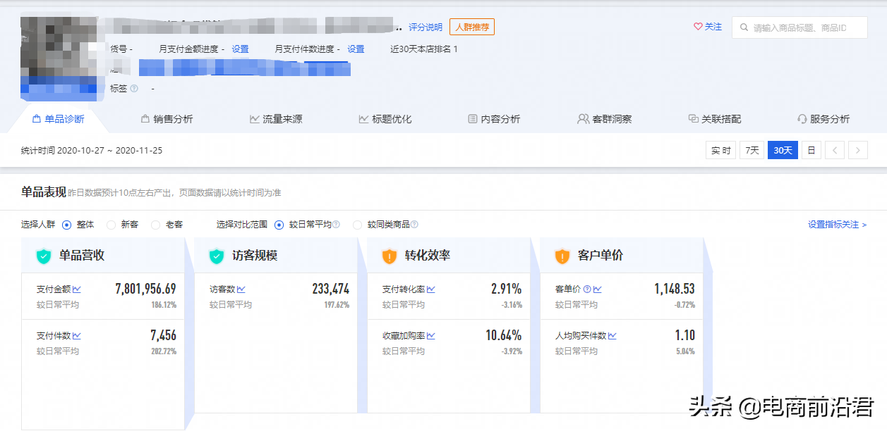Screen dimensions: 887x431
Task: Select the 新客 radio option
Action: coord(111,224)
